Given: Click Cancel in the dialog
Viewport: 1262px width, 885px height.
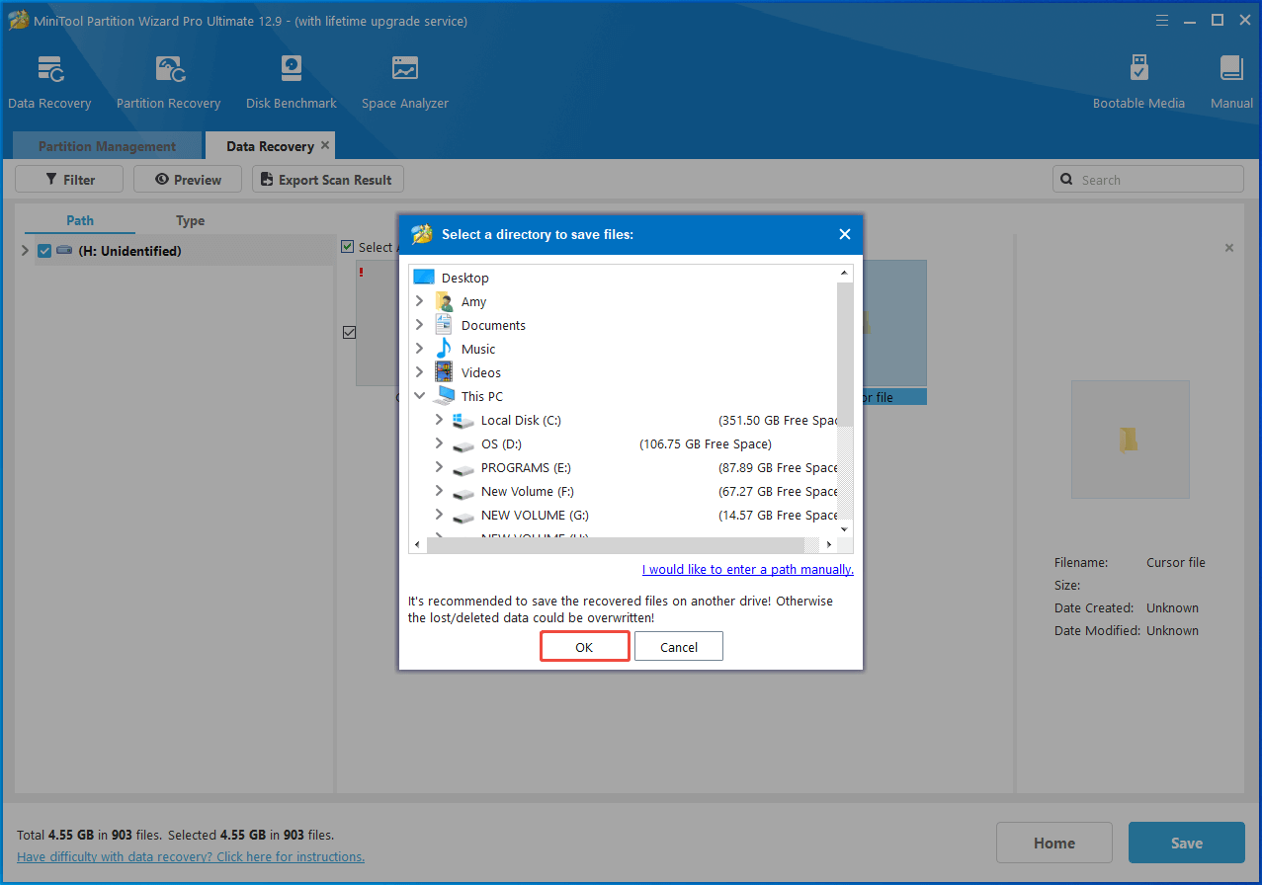Looking at the screenshot, I should click(679, 647).
